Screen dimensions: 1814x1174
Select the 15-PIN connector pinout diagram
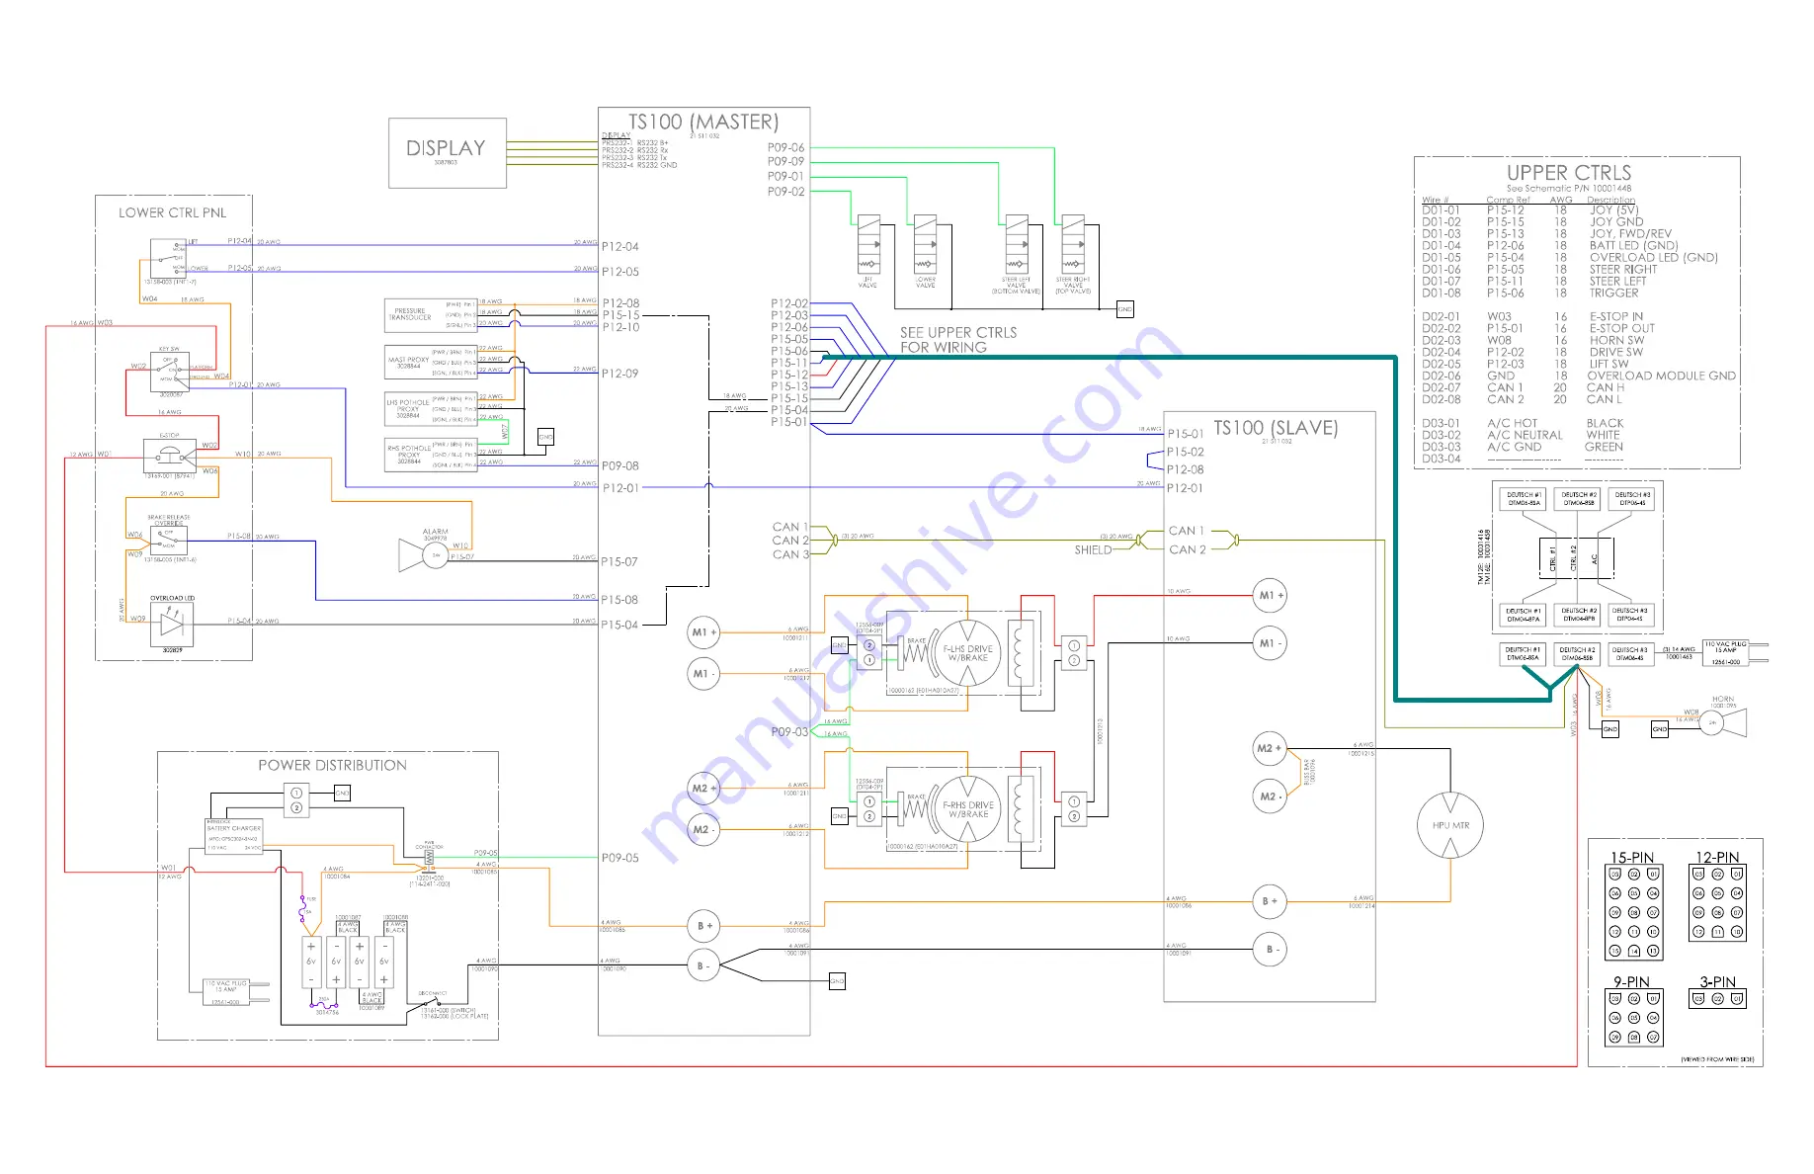pos(1634,912)
